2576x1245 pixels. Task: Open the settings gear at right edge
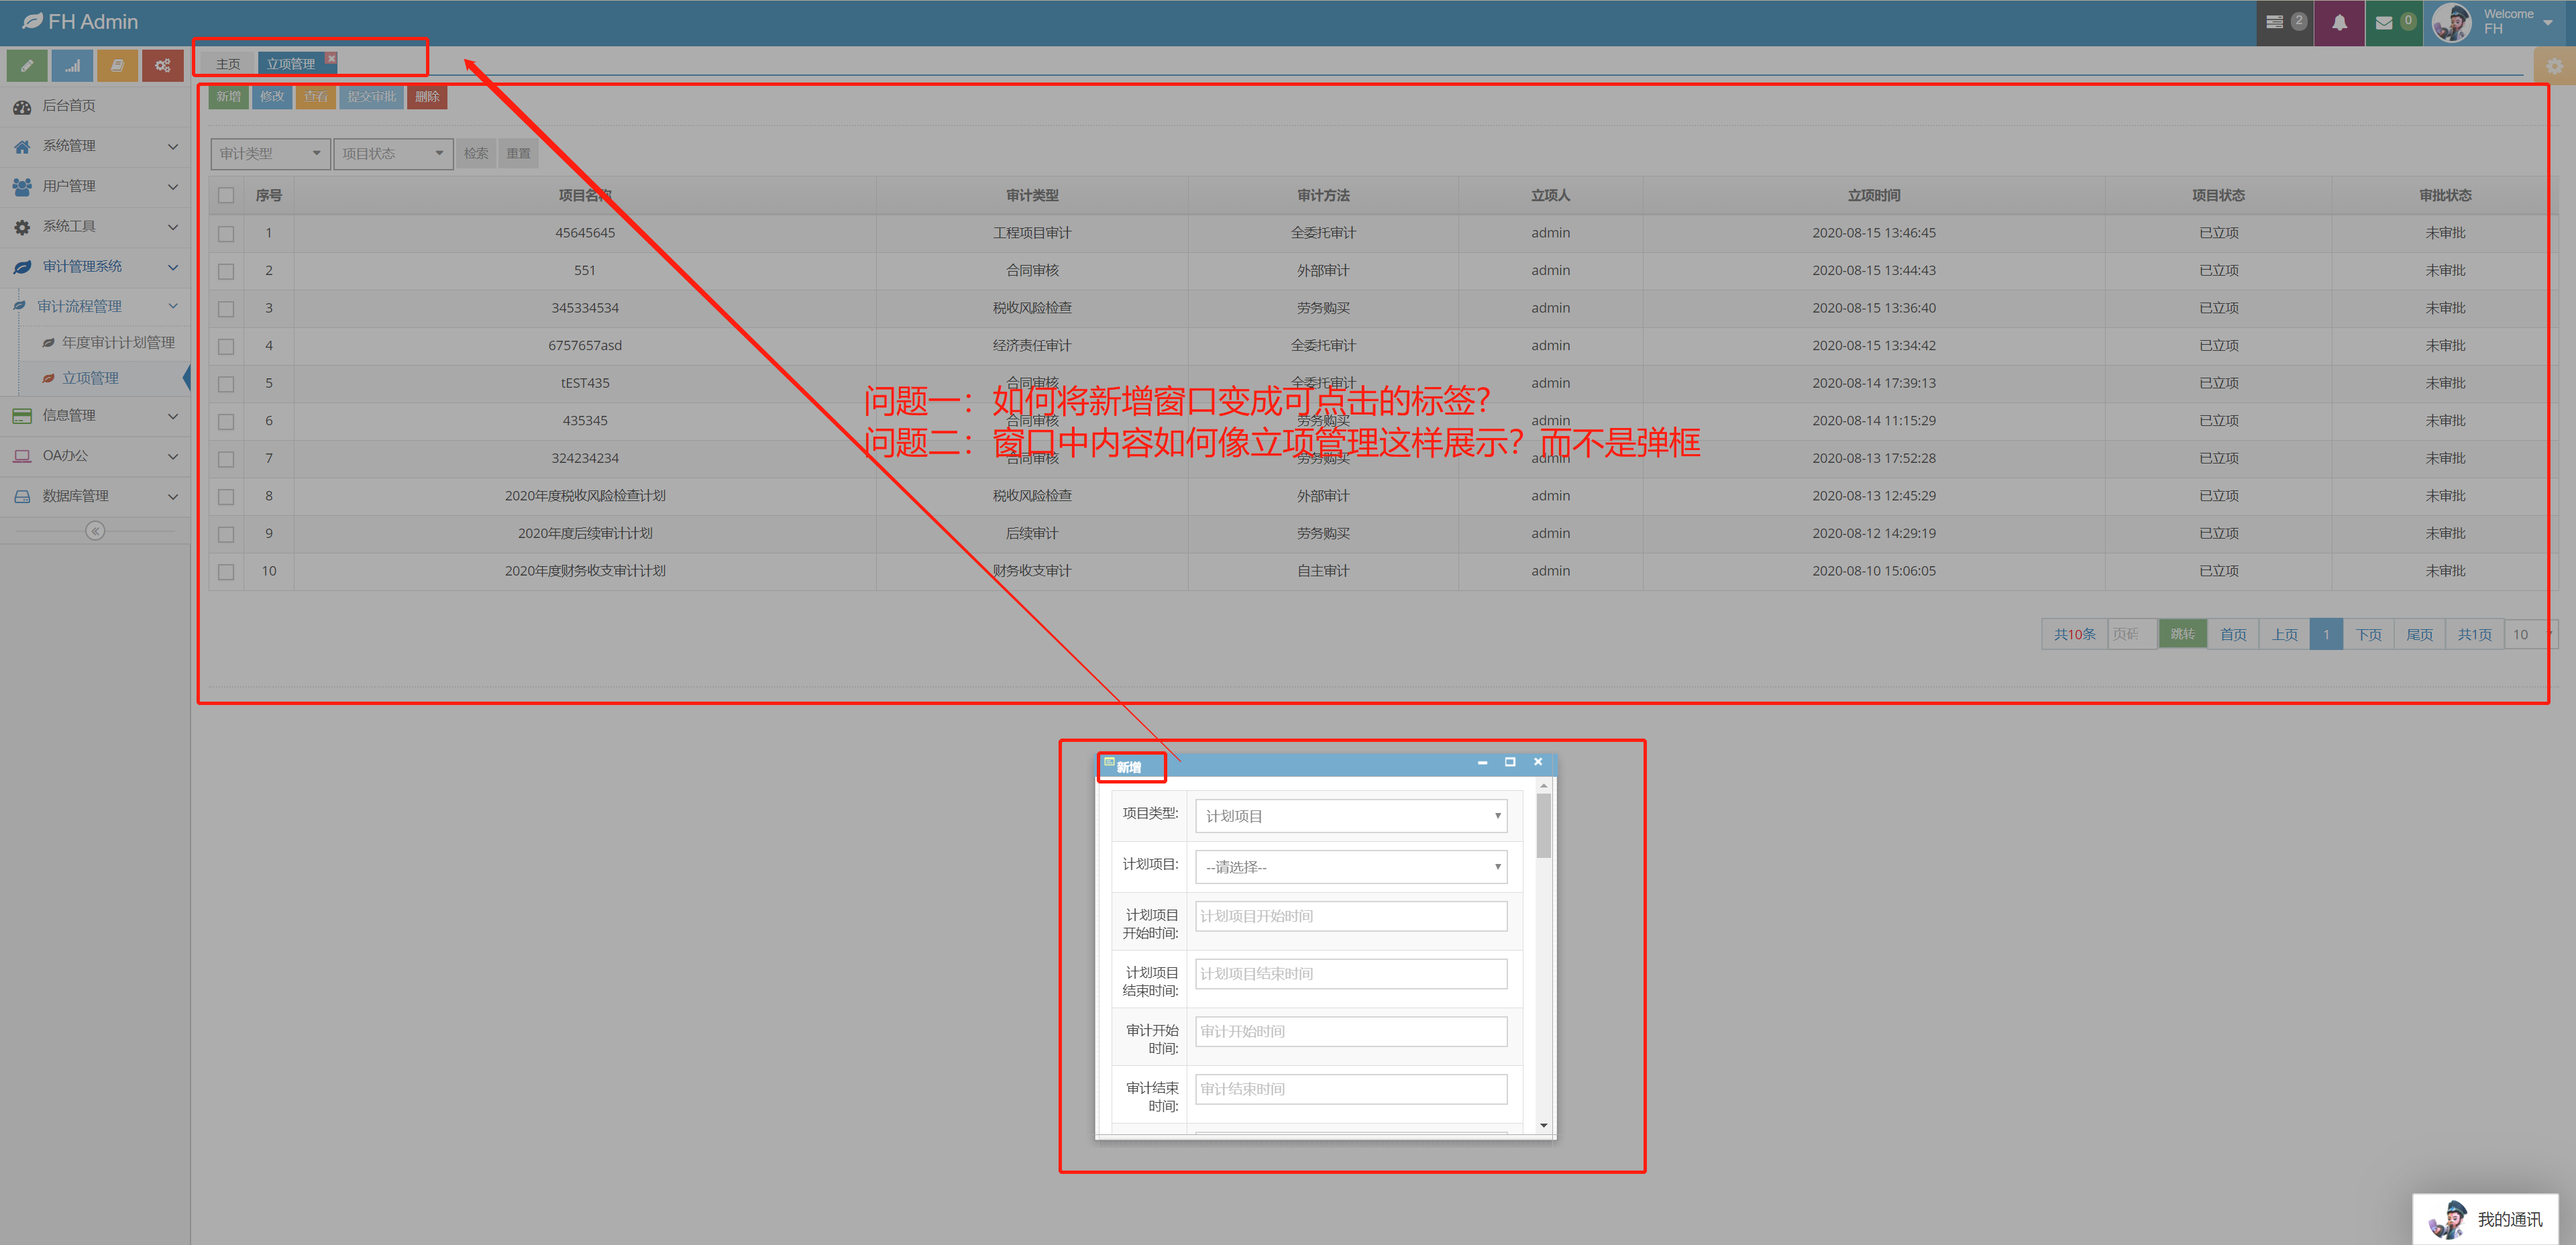2554,66
